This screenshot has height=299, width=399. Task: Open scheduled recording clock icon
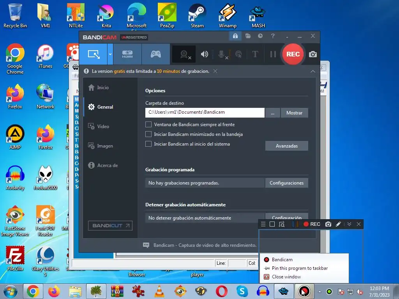[x=260, y=36]
